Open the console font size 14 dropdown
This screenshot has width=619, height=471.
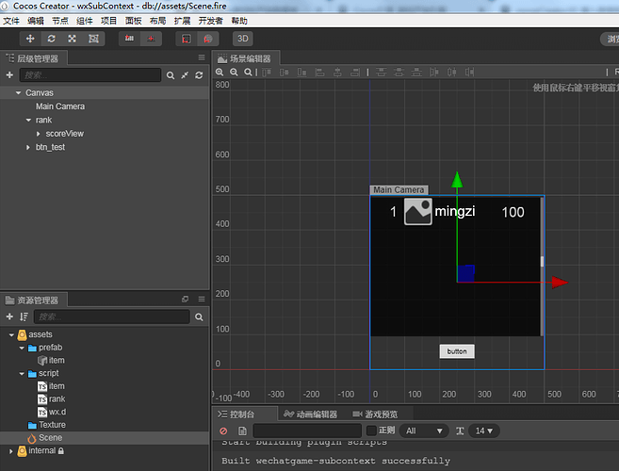[484, 430]
